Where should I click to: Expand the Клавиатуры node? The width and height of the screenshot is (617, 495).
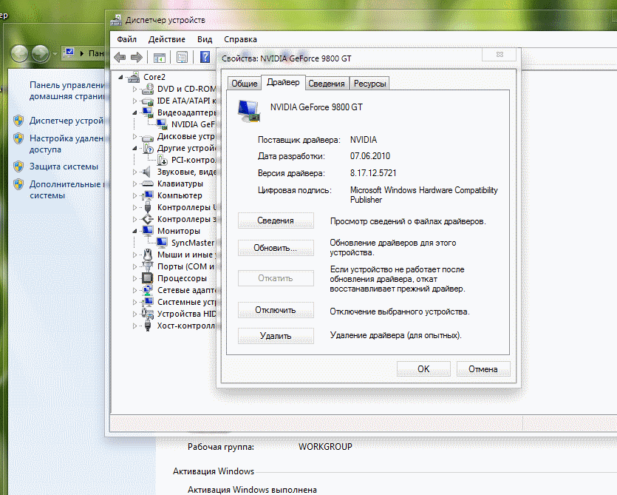pos(134,183)
